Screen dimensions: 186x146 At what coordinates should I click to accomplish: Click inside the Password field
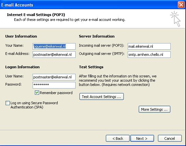(54, 85)
